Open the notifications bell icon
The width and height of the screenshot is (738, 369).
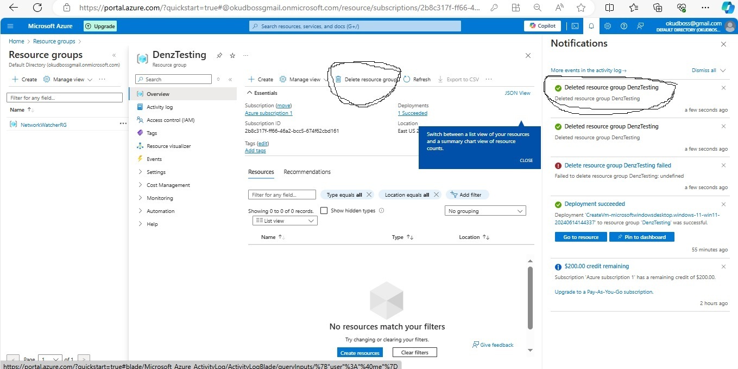click(591, 26)
